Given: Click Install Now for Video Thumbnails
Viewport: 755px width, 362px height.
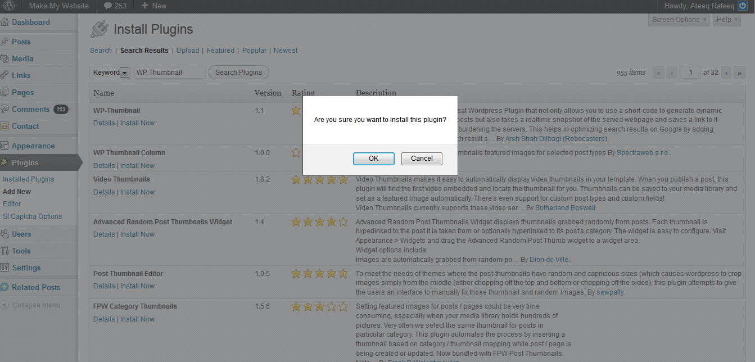Looking at the screenshot, I should pos(137,192).
